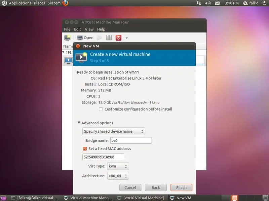
Task: Uncheck Set a fixed MAC address
Action: (x=85, y=148)
